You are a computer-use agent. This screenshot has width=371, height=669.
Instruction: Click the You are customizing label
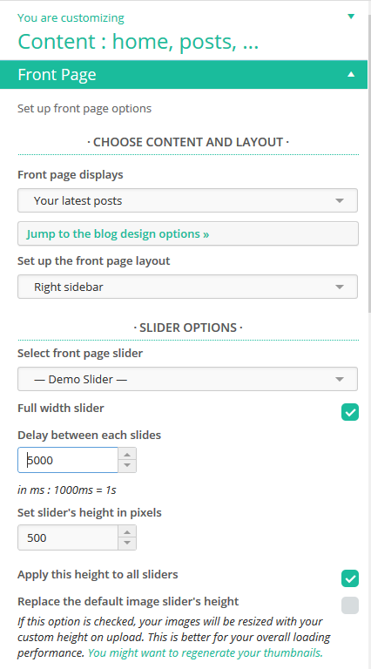71,18
